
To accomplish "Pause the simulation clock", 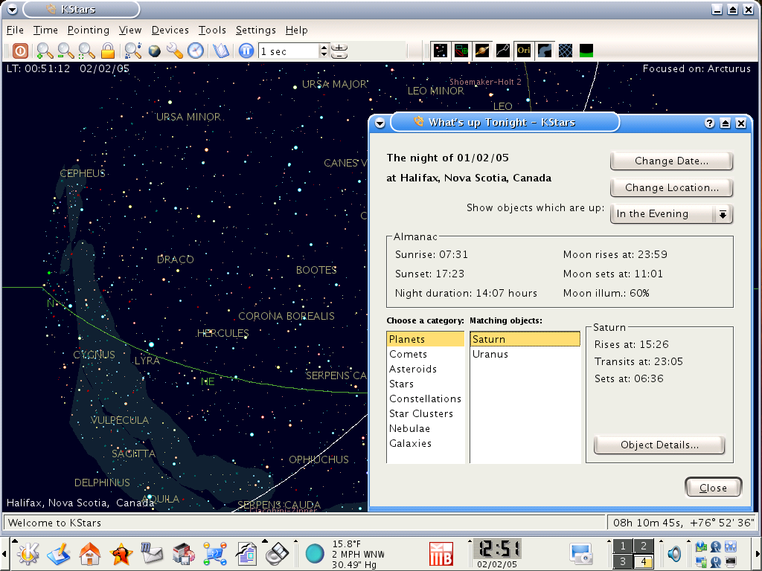I will pyautogui.click(x=246, y=51).
